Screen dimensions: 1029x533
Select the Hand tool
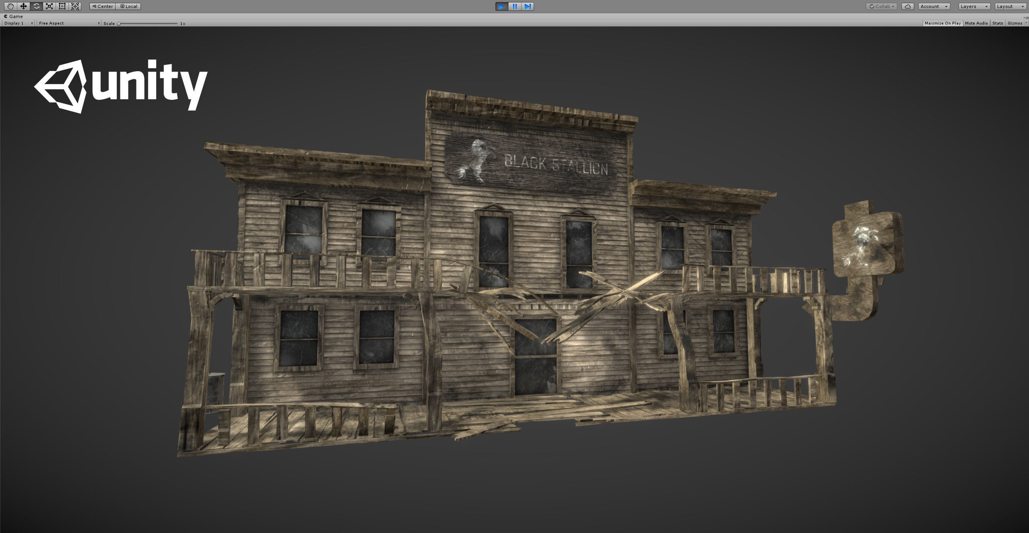point(10,6)
